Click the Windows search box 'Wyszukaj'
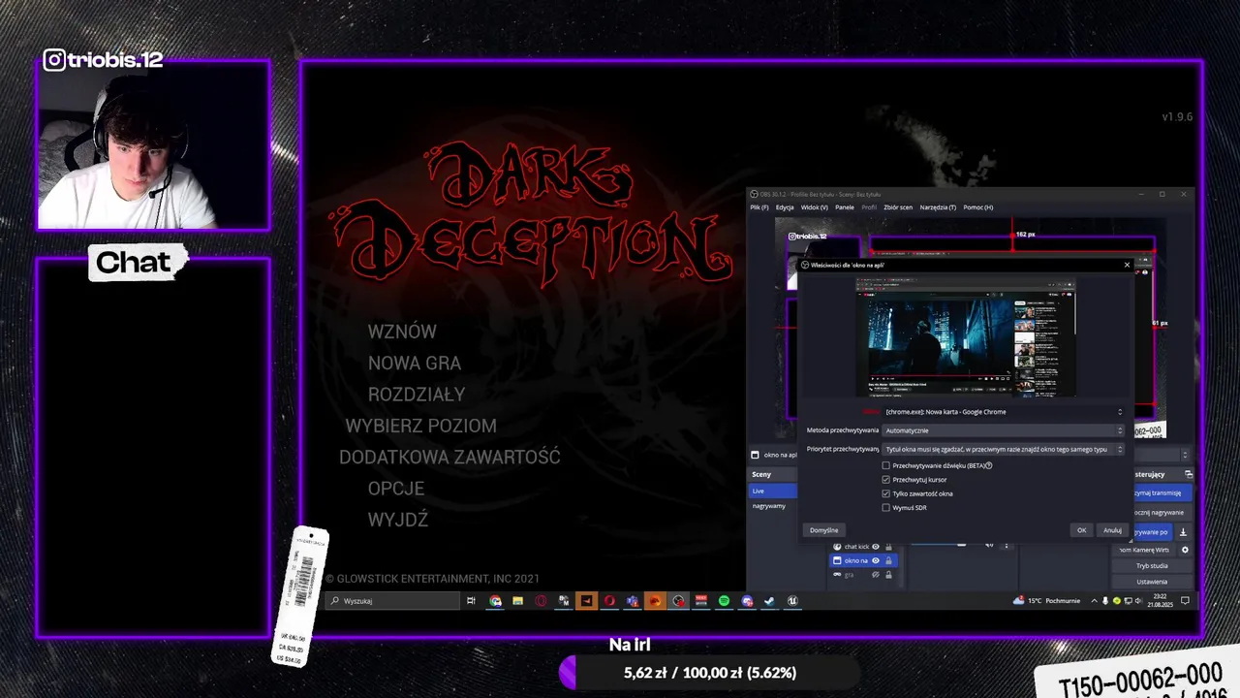This screenshot has width=1240, height=698. pos(394,601)
